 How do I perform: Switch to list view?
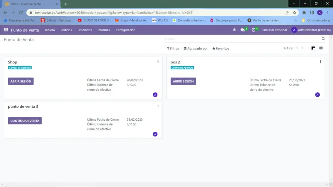click(x=321, y=48)
